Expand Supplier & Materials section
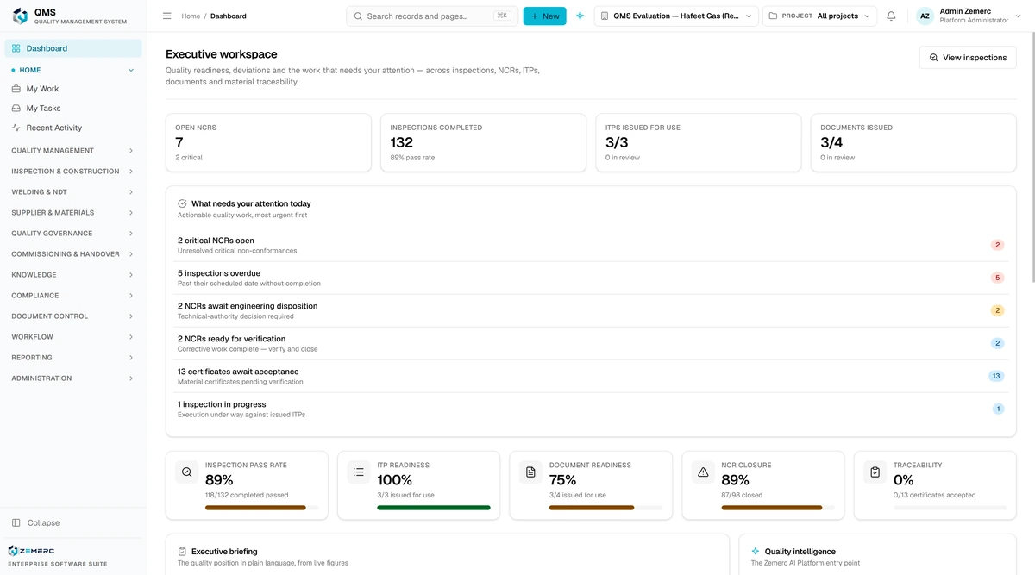Image resolution: width=1035 pixels, height=575 pixels. [72, 213]
